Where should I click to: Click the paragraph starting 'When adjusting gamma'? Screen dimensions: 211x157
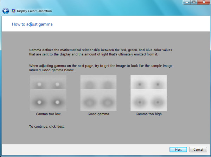coord(101,68)
